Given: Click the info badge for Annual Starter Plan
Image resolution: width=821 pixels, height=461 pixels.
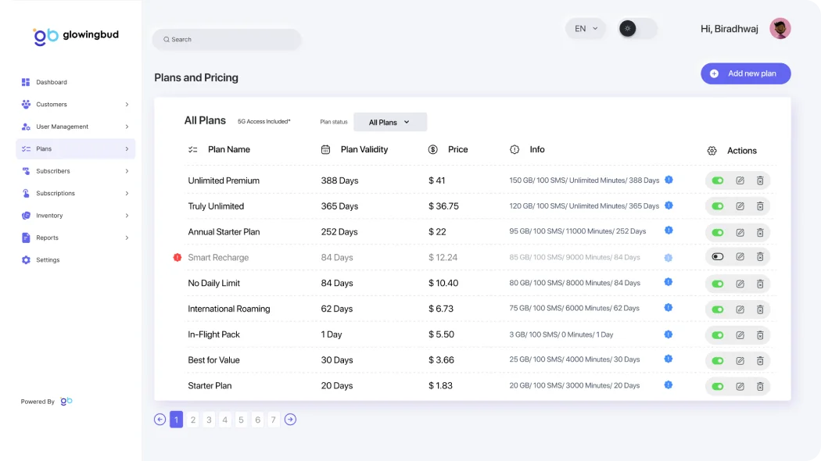Looking at the screenshot, I should pos(669,230).
